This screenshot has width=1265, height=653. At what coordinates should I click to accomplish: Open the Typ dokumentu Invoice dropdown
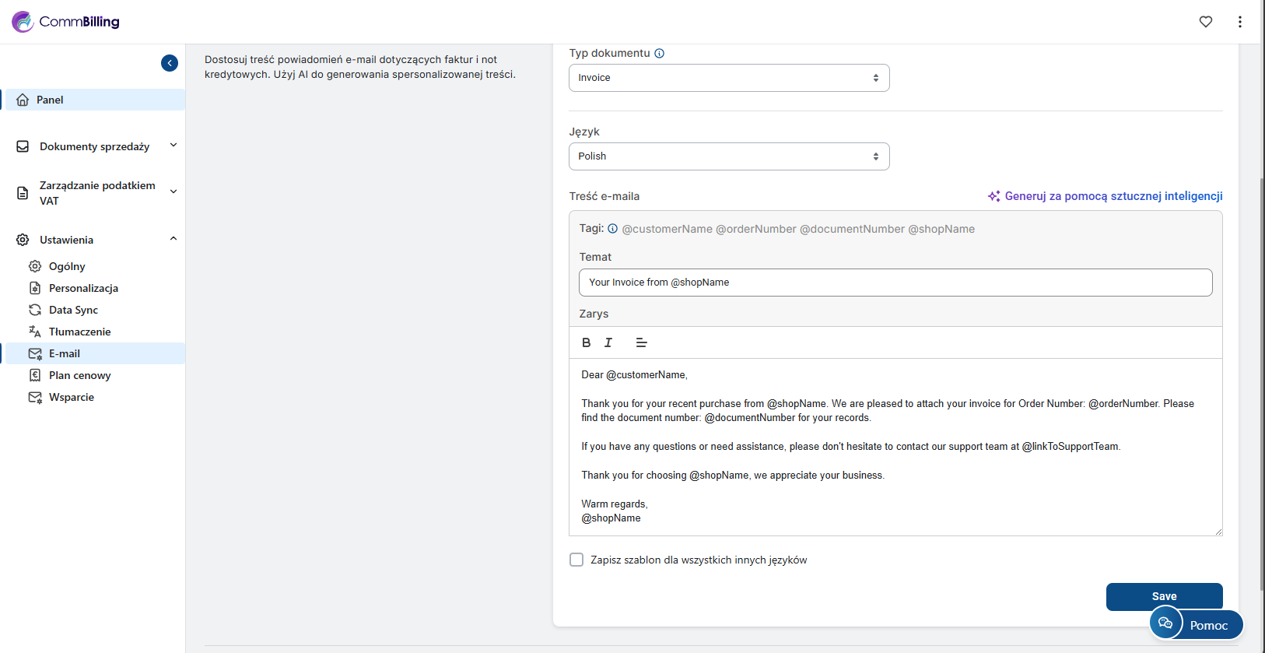(728, 78)
